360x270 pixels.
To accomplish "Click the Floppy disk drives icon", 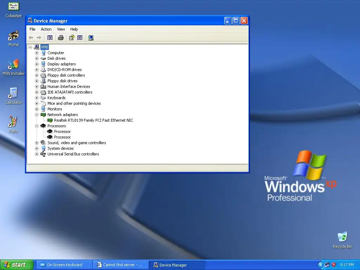I will pos(43,81).
